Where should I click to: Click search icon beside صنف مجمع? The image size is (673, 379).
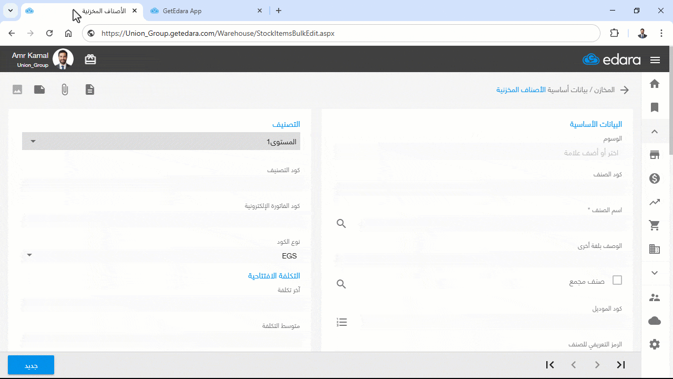(x=341, y=284)
